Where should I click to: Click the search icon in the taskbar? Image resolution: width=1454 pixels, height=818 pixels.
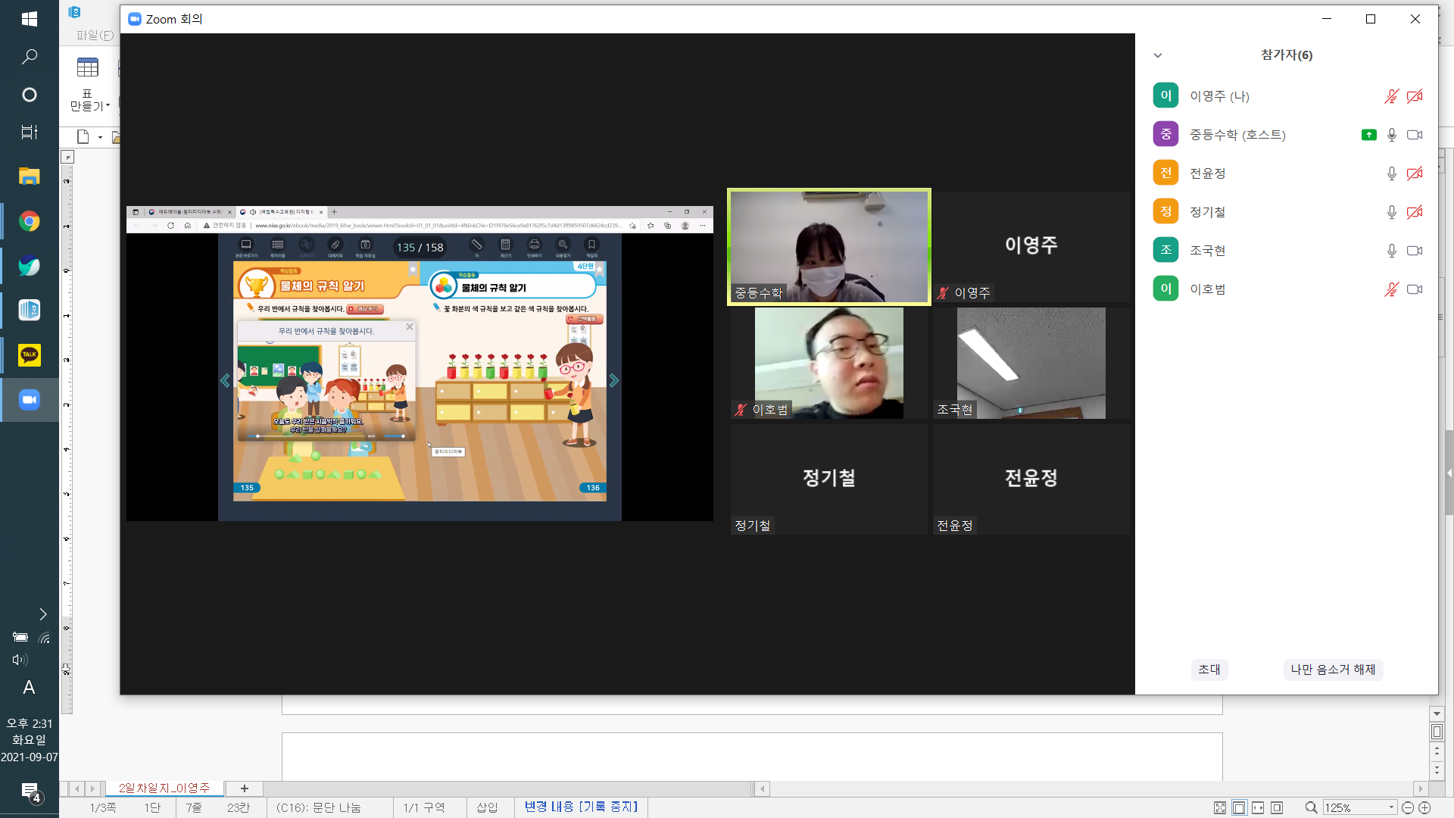tap(29, 57)
